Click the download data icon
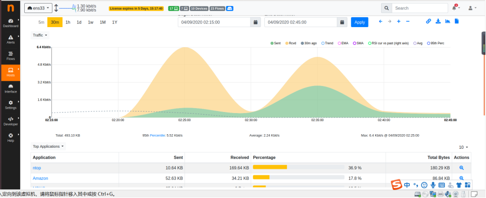The image size is (486, 198). [x=438, y=21]
